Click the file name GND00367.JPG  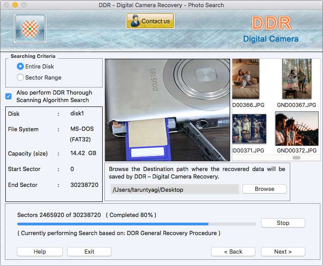296,105
